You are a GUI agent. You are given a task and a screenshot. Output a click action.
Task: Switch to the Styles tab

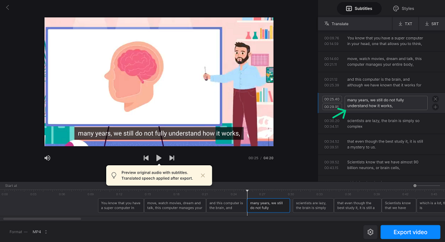(x=404, y=8)
